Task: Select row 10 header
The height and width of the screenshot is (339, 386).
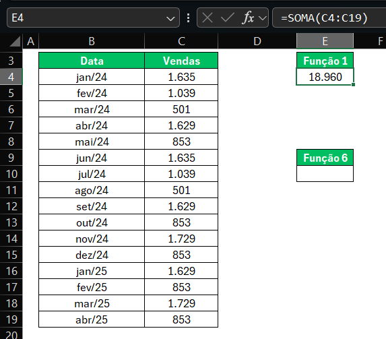Action: point(11,174)
